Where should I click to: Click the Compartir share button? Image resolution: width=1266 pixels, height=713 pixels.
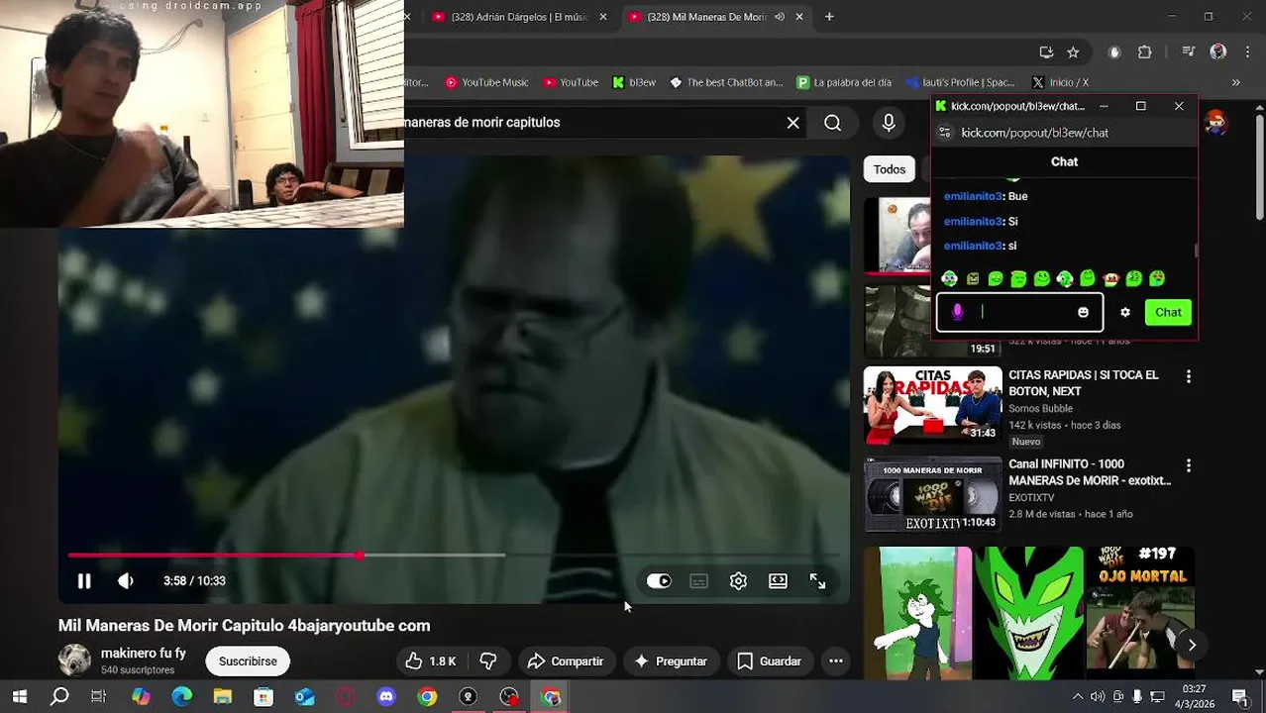tap(566, 662)
